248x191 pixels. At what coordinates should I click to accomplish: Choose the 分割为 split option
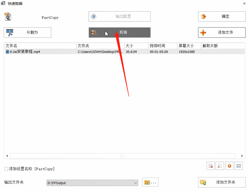click(x=28, y=32)
